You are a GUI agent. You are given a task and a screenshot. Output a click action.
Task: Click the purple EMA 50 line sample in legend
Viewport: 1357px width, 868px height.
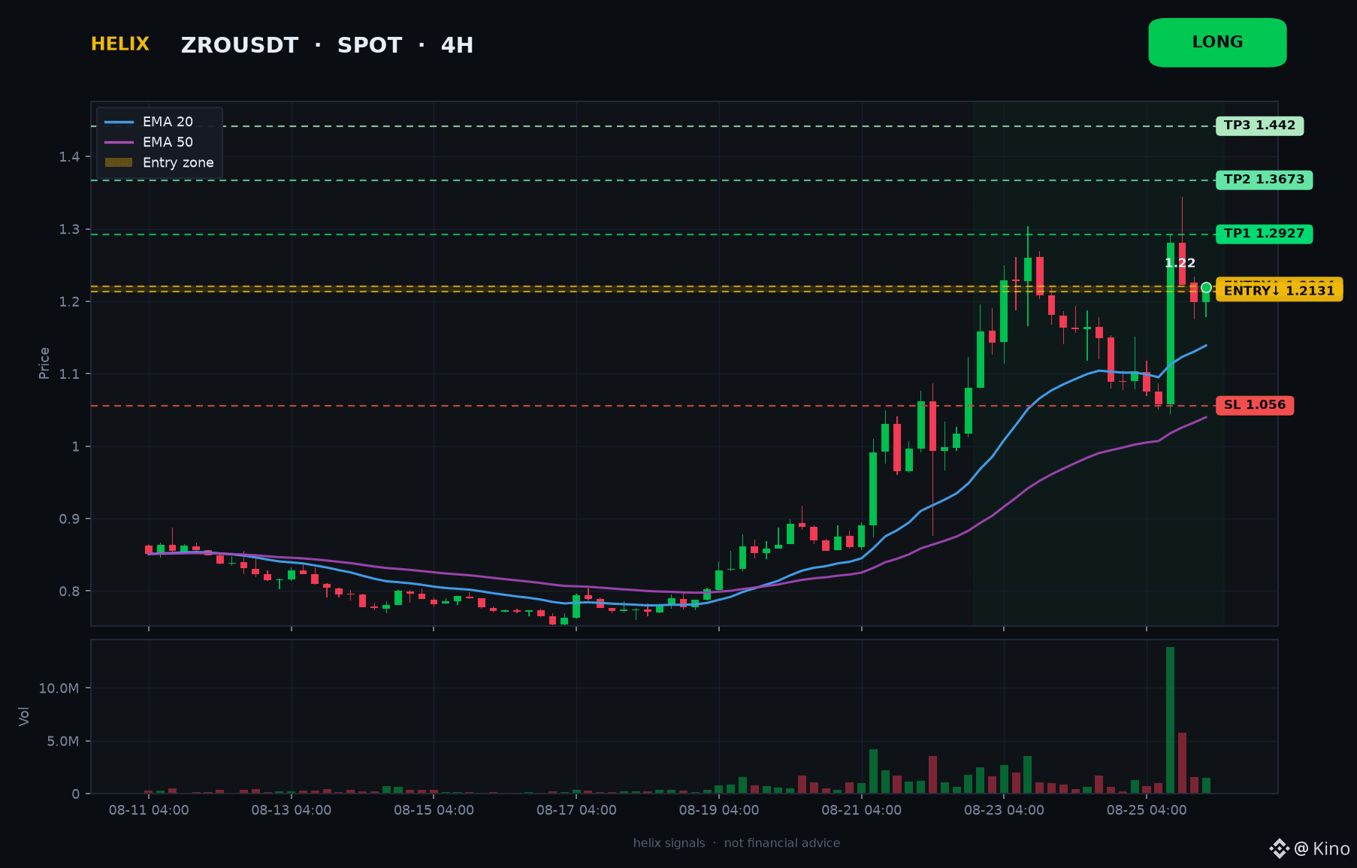pos(119,142)
